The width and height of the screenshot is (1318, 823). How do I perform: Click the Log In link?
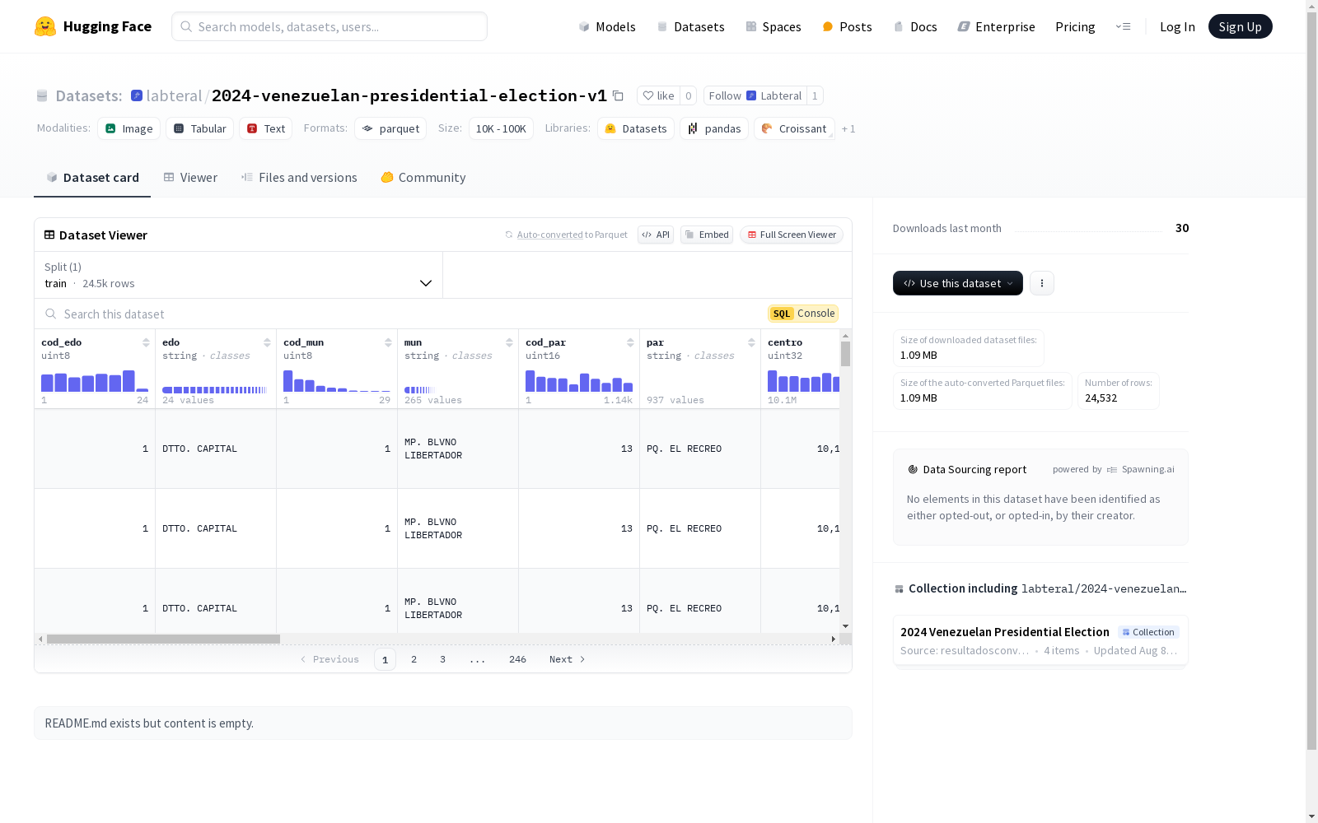[x=1177, y=26]
